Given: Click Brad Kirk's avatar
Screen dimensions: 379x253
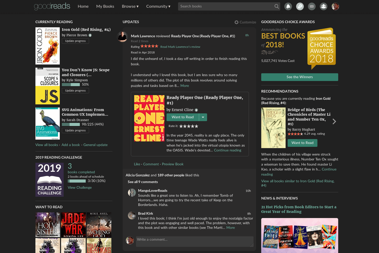Looking at the screenshot, I should click(132, 215).
